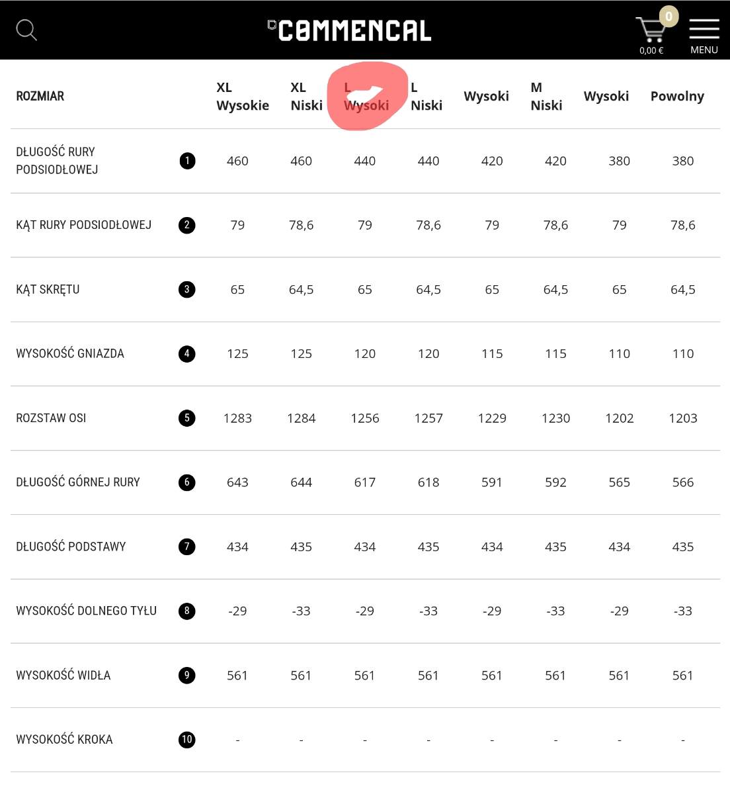
Task: Click the Commencal logo
Action: pyautogui.click(x=350, y=30)
